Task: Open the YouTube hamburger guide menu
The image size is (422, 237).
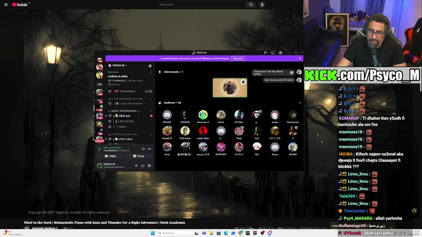Action: [x=6, y=5]
